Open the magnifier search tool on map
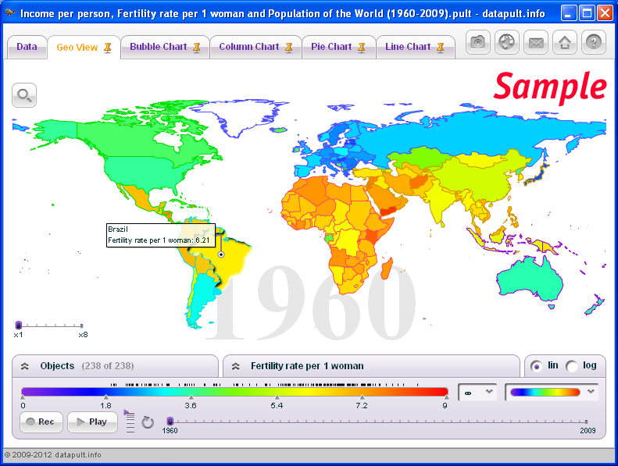Screen dimensions: 618x466 point(24,95)
